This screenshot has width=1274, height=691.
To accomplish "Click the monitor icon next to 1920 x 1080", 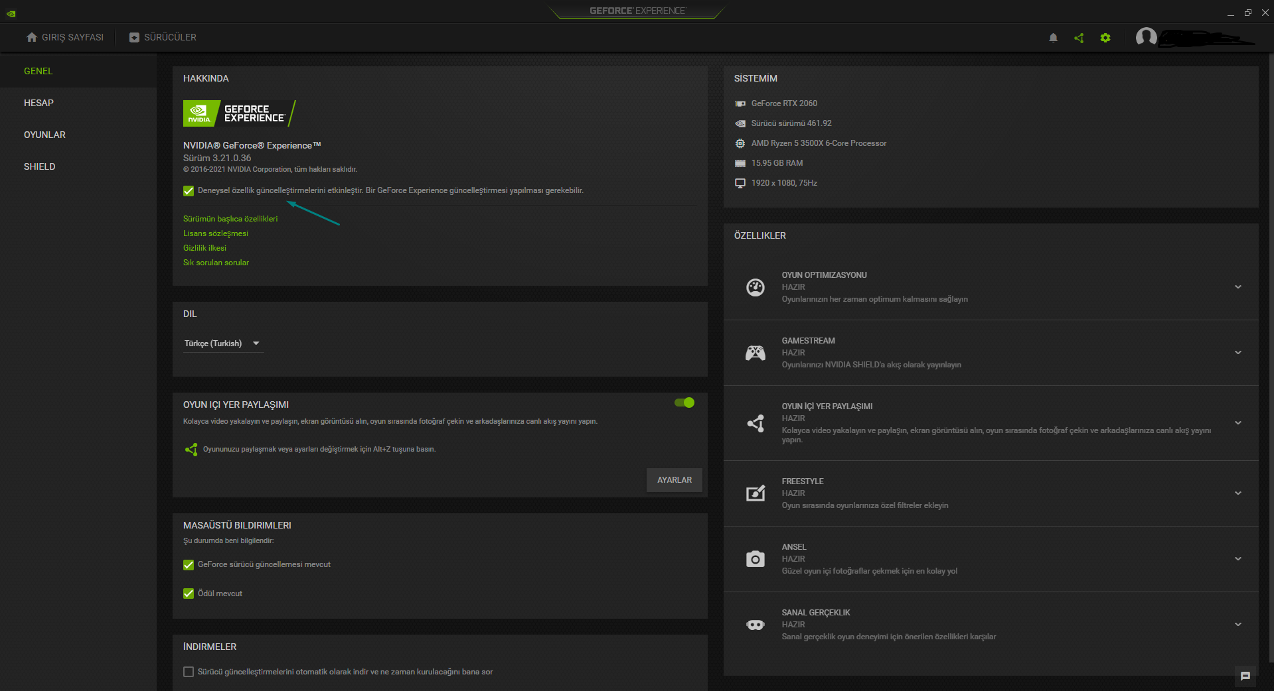I will tap(740, 183).
